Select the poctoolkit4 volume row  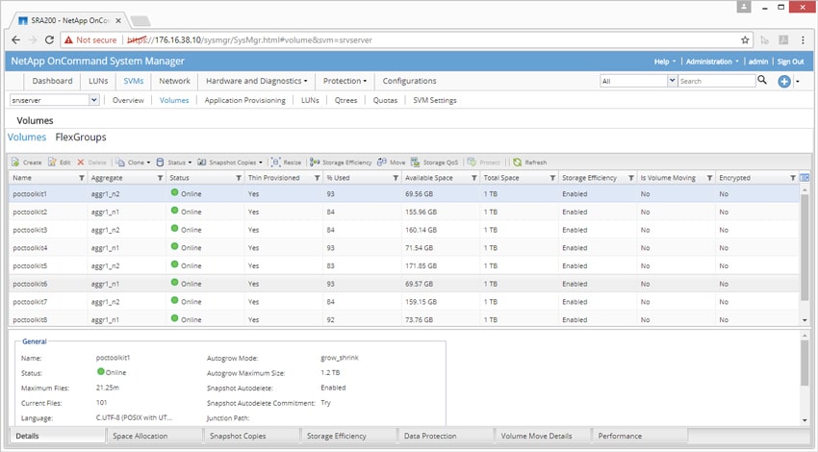[x=404, y=247]
